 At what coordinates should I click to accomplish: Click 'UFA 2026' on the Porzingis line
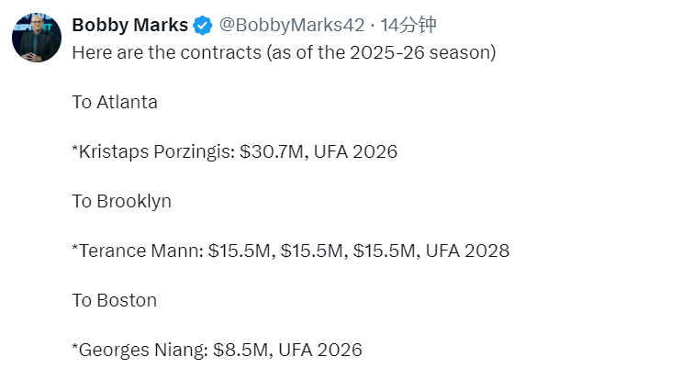point(355,151)
